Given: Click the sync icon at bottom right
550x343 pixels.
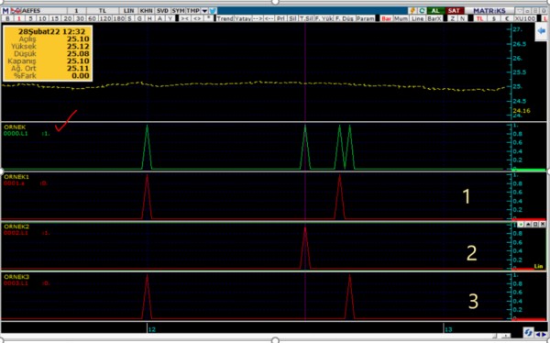Looking at the screenshot, I should [x=528, y=332].
